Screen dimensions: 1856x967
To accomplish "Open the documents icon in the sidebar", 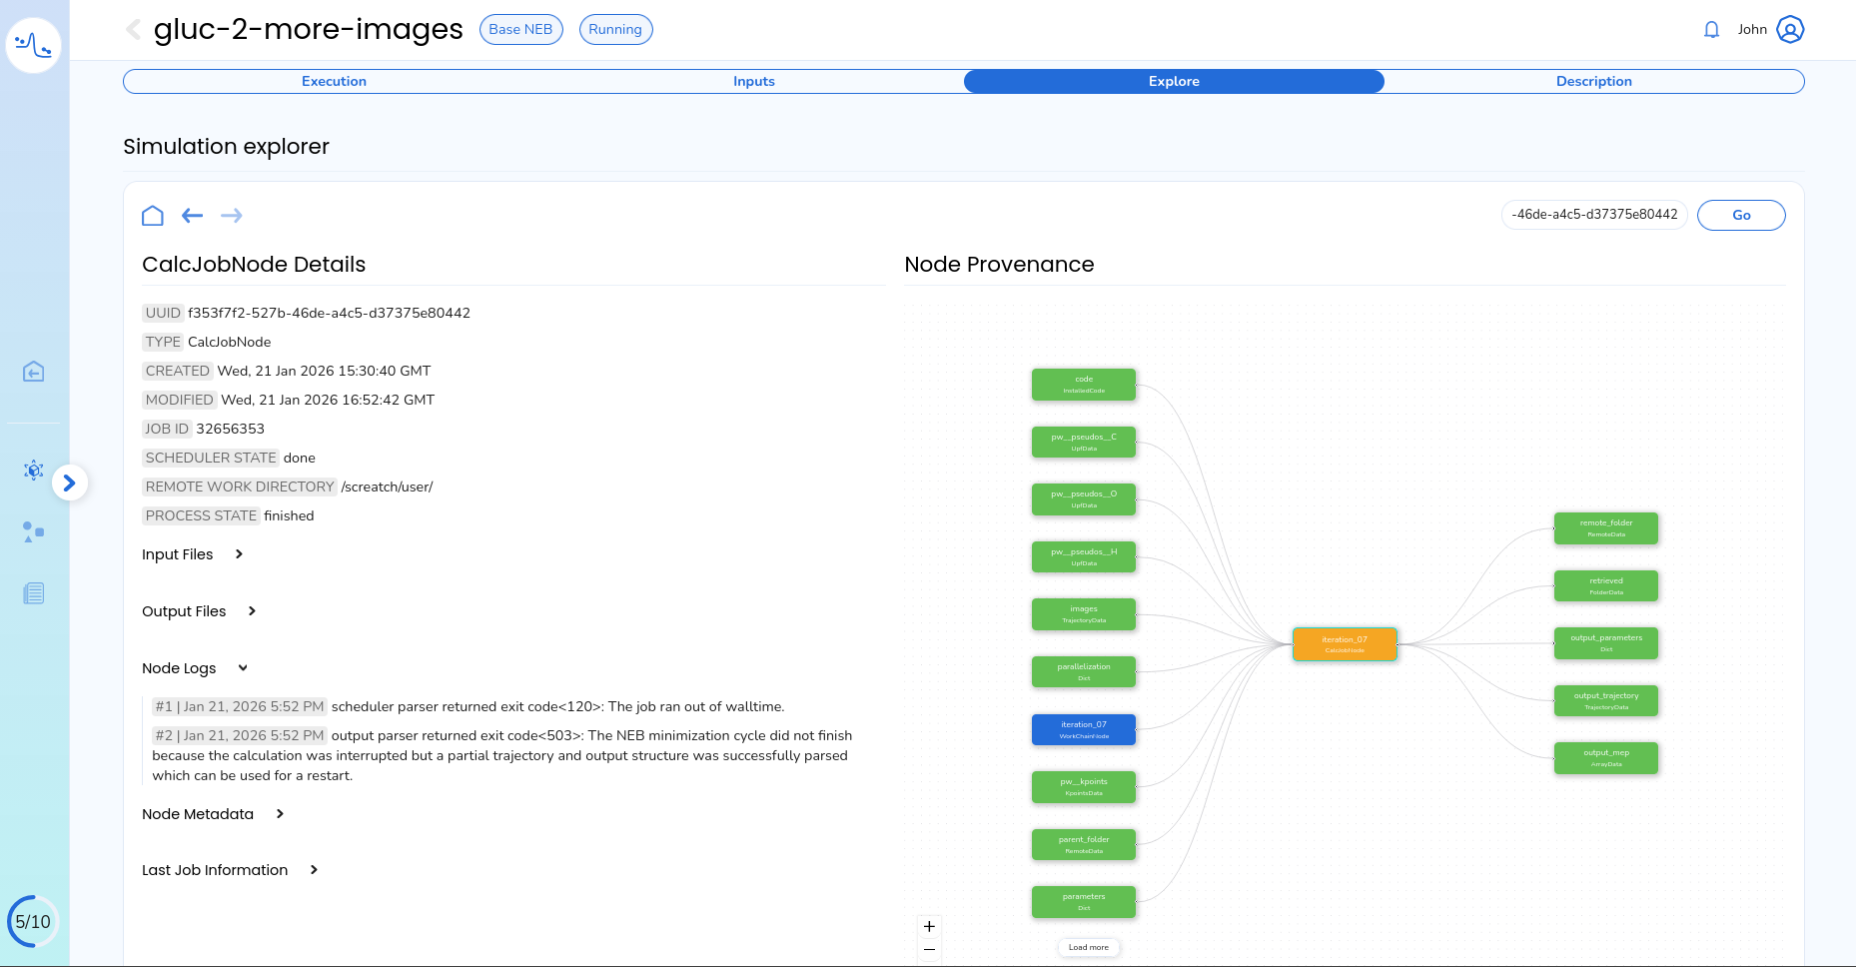I will coord(34,593).
